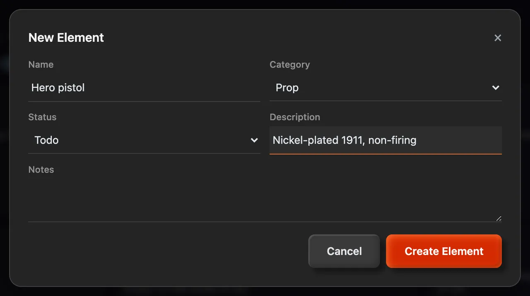This screenshot has width=530, height=296.
Task: Click the Notes textarea resize handle
Action: (499, 219)
